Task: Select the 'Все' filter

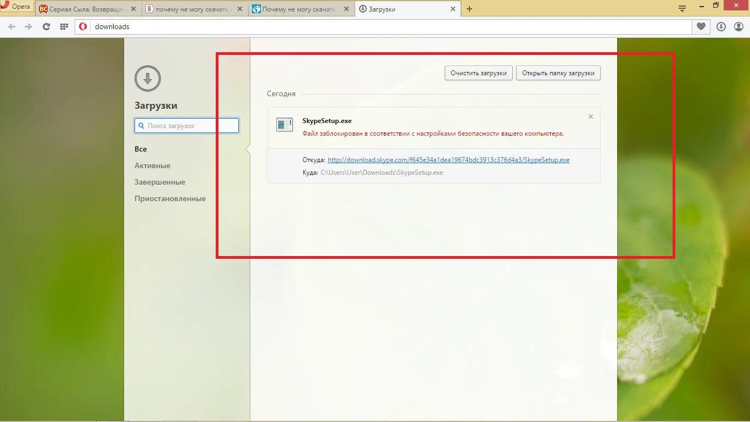Action: pos(141,149)
